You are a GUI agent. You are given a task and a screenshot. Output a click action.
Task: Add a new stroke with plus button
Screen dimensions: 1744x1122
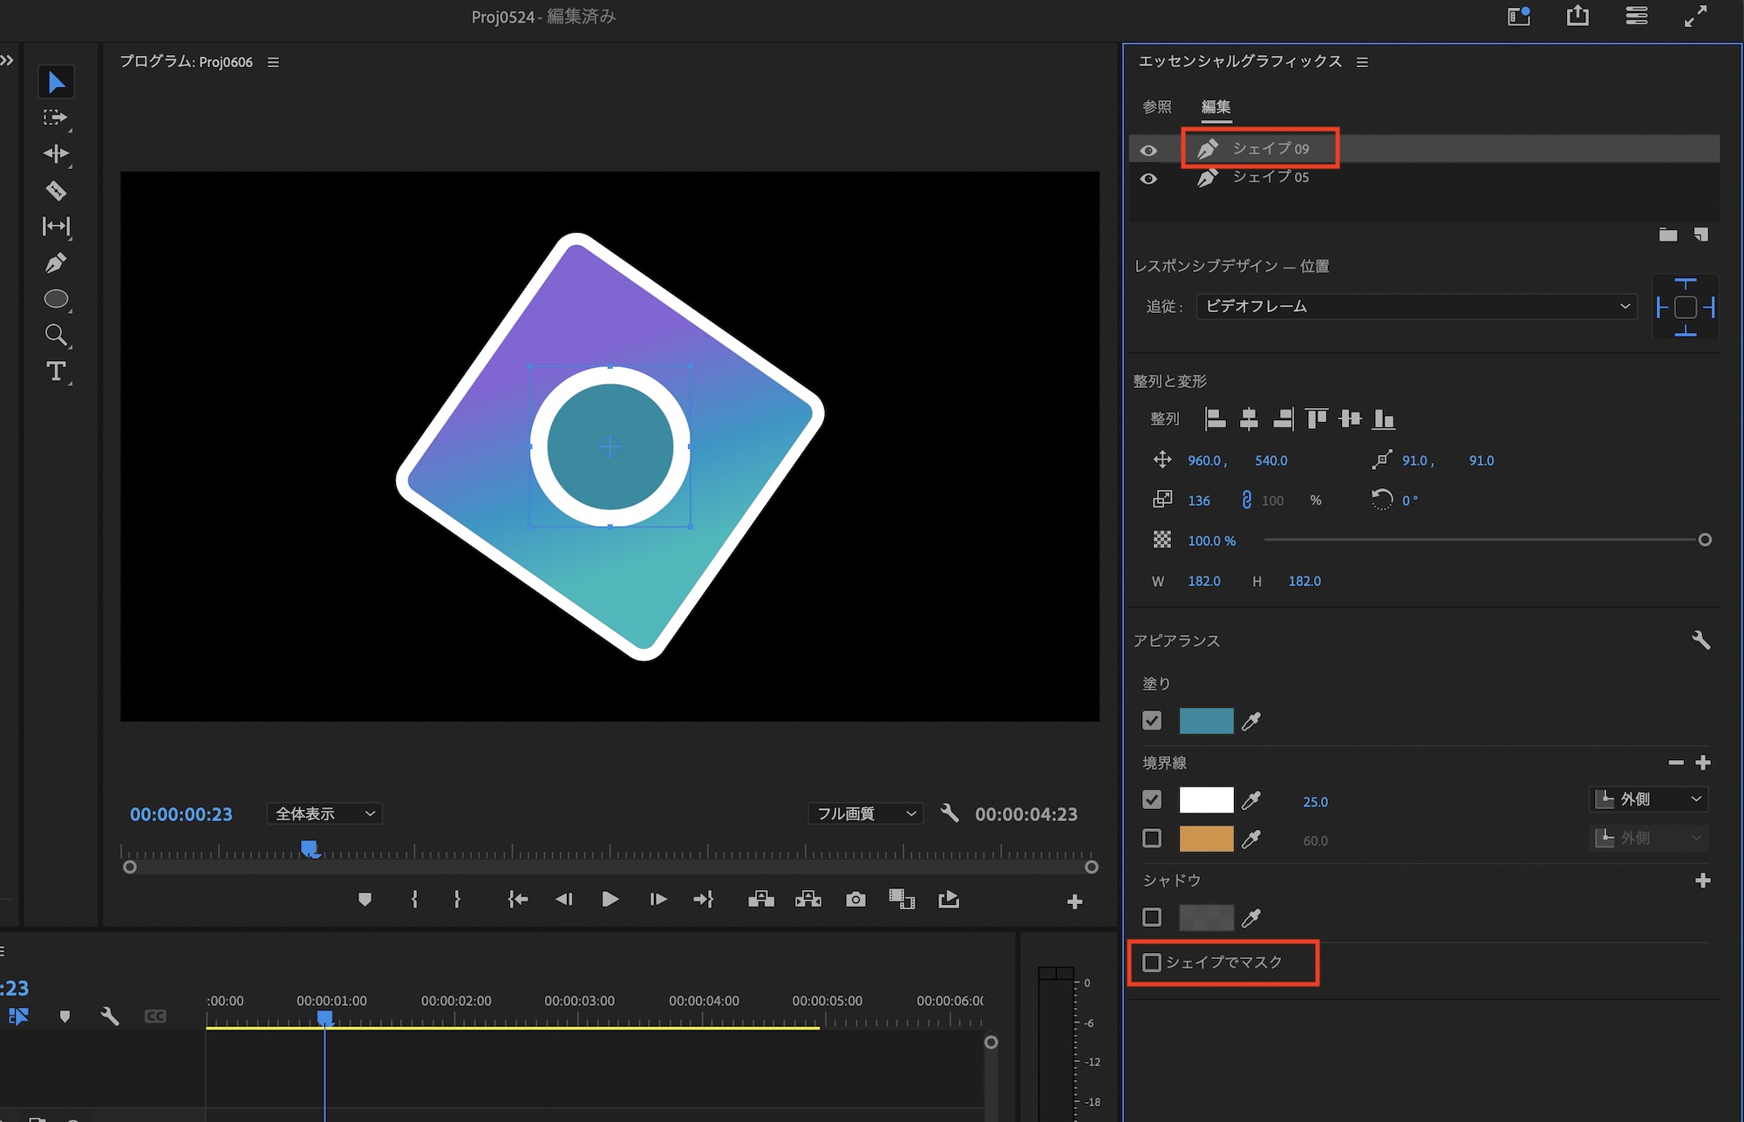1702,763
